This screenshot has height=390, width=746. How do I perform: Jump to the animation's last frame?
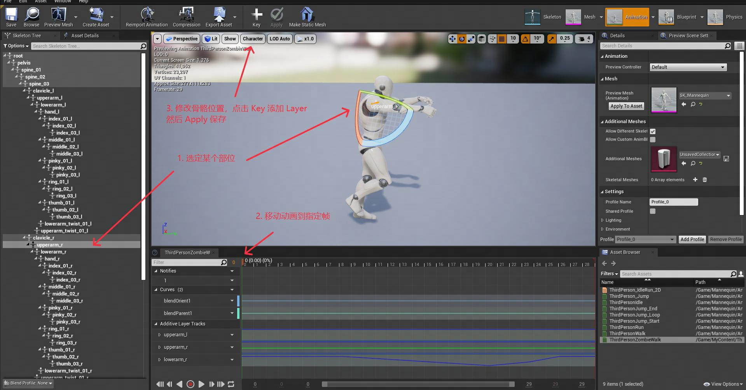coord(221,384)
